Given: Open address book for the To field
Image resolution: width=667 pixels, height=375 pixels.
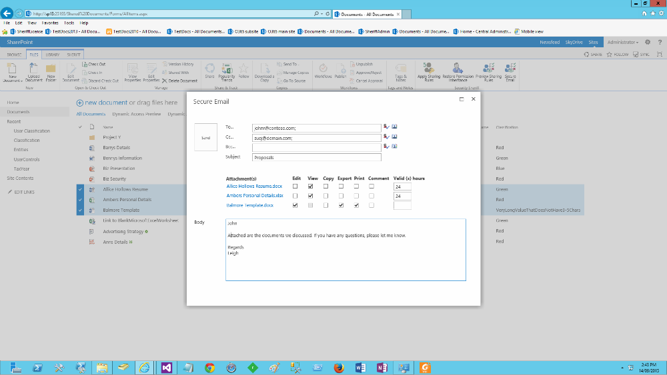Looking at the screenshot, I should [x=394, y=127].
